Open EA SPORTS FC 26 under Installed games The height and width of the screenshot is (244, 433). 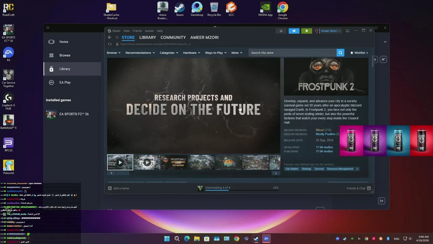(x=72, y=114)
